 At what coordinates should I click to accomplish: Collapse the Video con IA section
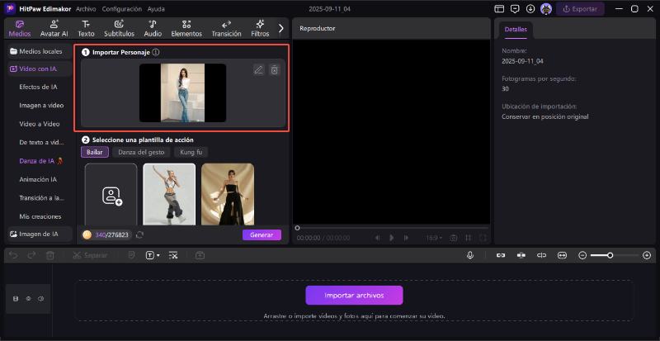(x=40, y=69)
